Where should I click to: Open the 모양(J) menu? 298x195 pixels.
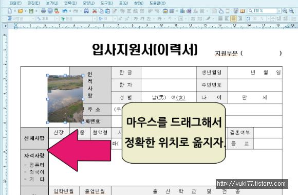click(x=88, y=3)
